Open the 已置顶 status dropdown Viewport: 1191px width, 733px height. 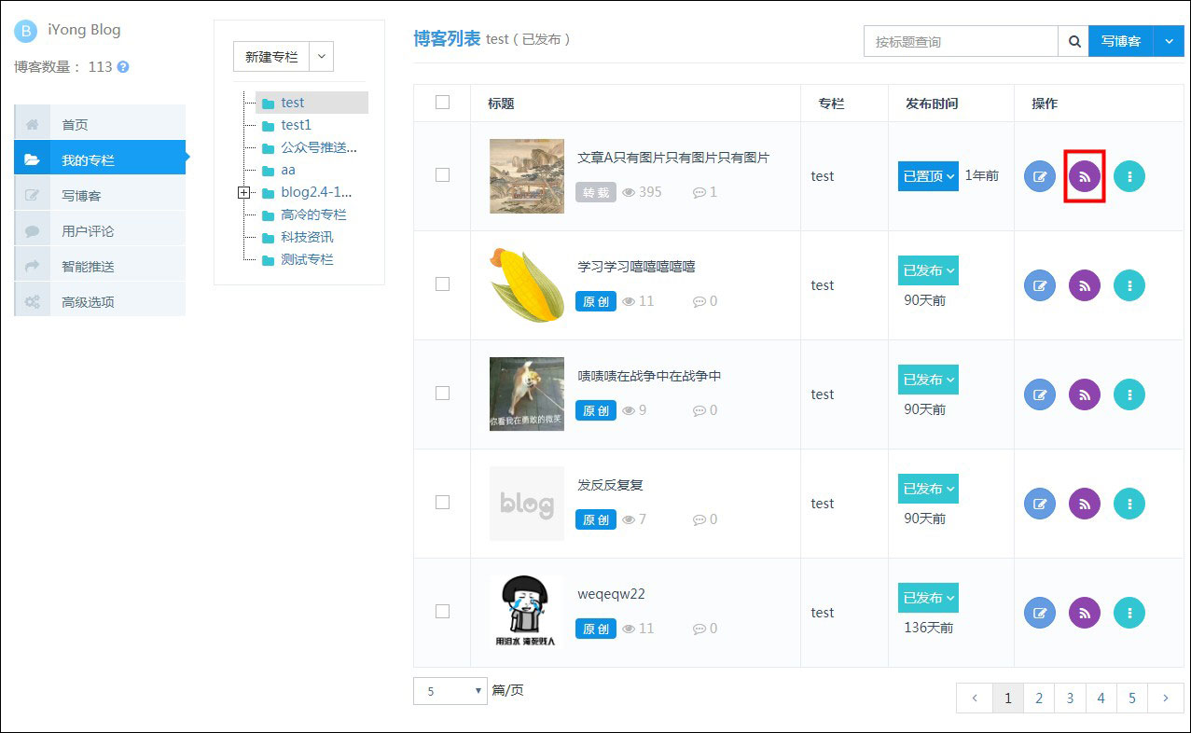[928, 175]
